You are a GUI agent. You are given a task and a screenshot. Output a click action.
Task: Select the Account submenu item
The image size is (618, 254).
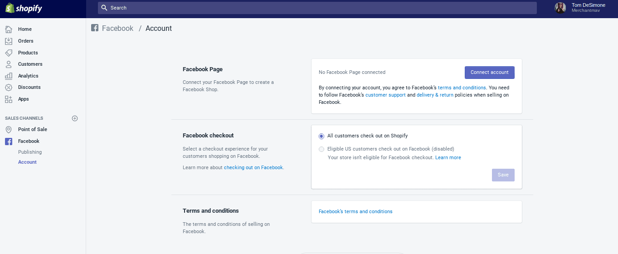27,162
